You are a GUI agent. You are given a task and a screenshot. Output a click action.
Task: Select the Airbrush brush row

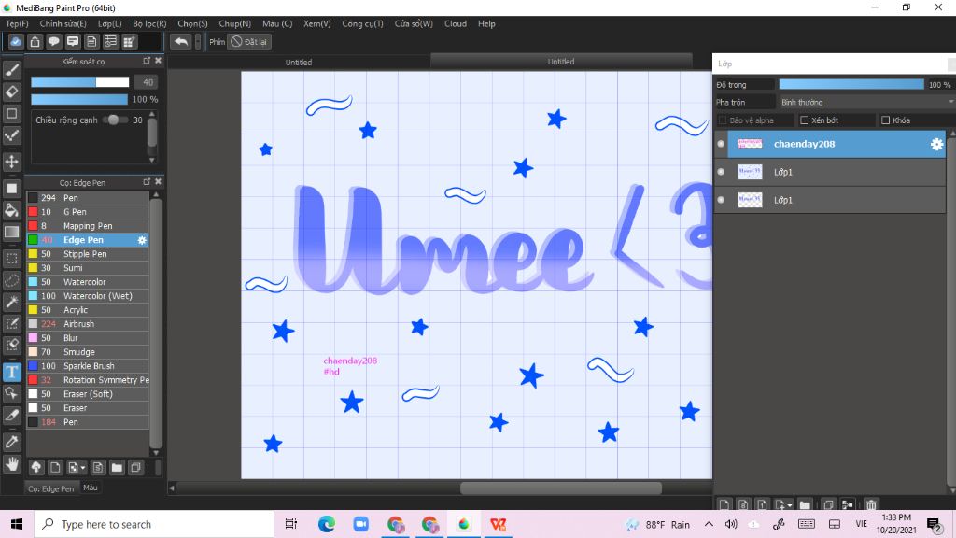tap(88, 324)
